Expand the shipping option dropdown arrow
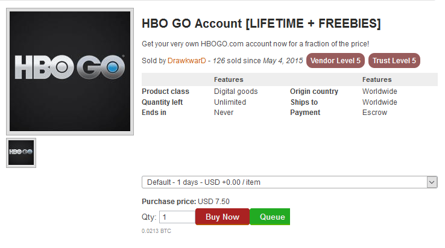 pos(432,182)
